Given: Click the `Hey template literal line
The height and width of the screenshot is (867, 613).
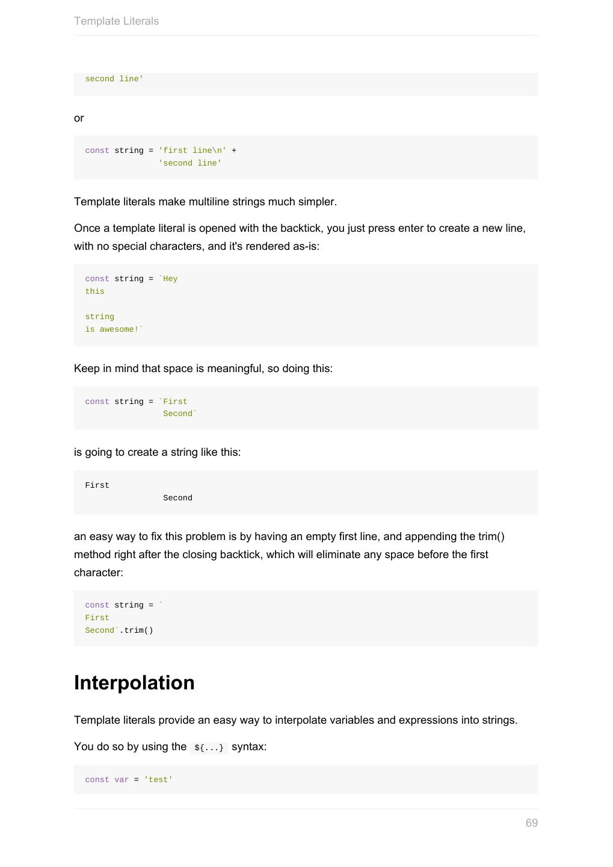Looking at the screenshot, I should tap(168, 279).
